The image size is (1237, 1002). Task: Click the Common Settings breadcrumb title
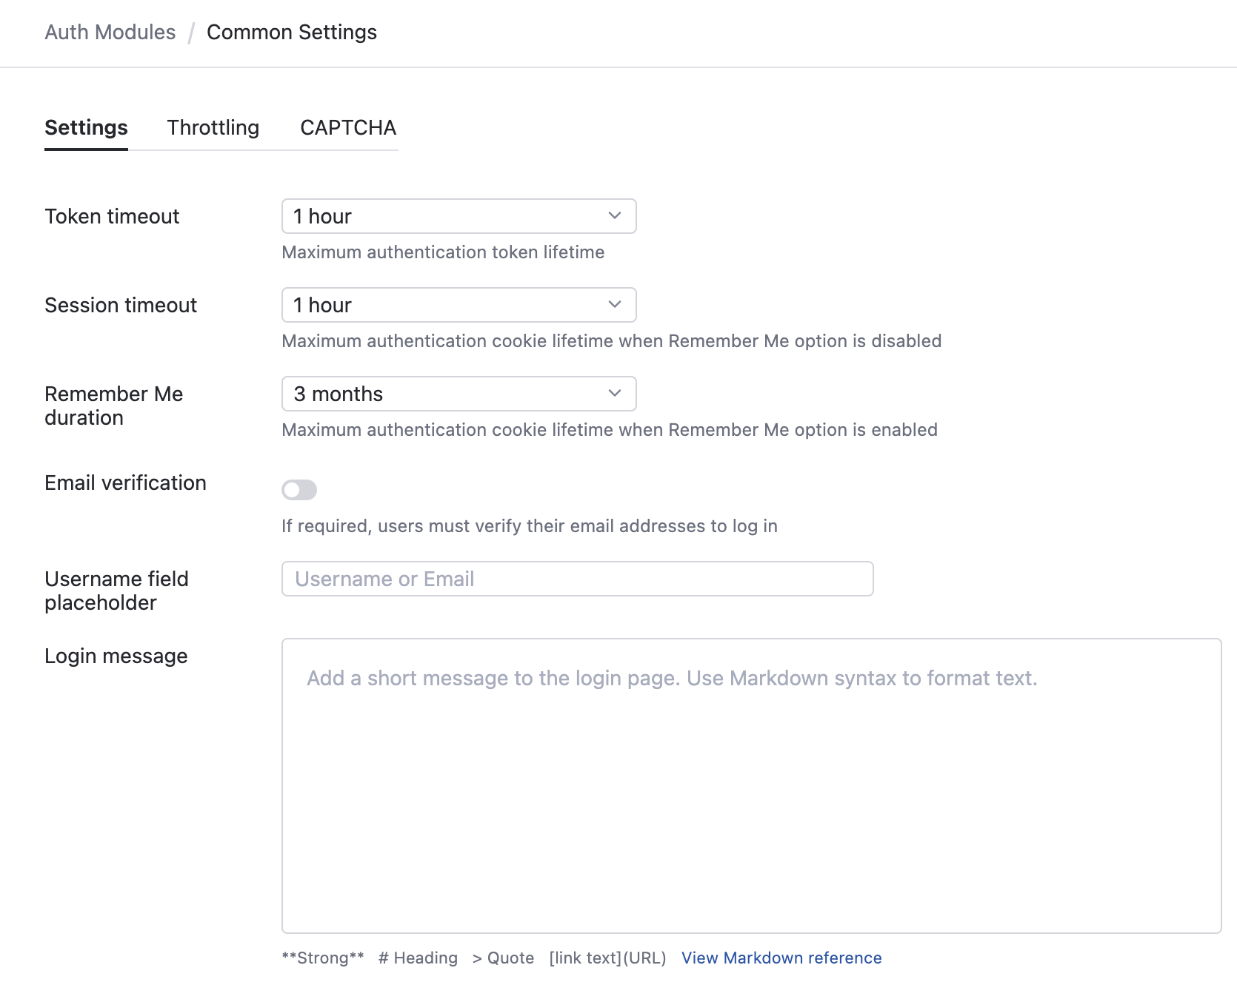point(291,32)
